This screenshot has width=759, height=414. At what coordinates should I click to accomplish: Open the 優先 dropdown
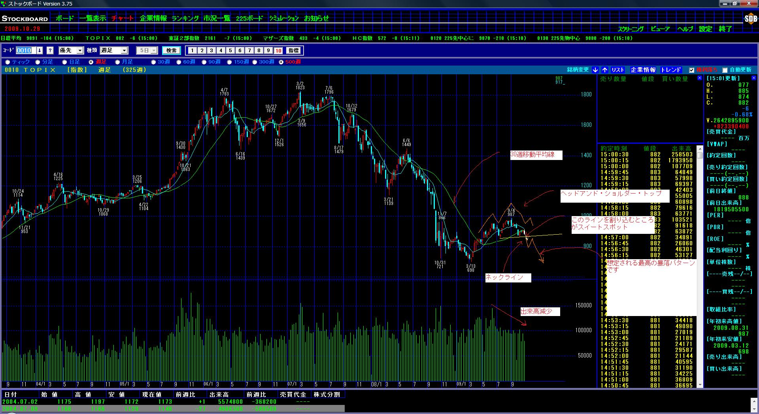coord(80,51)
